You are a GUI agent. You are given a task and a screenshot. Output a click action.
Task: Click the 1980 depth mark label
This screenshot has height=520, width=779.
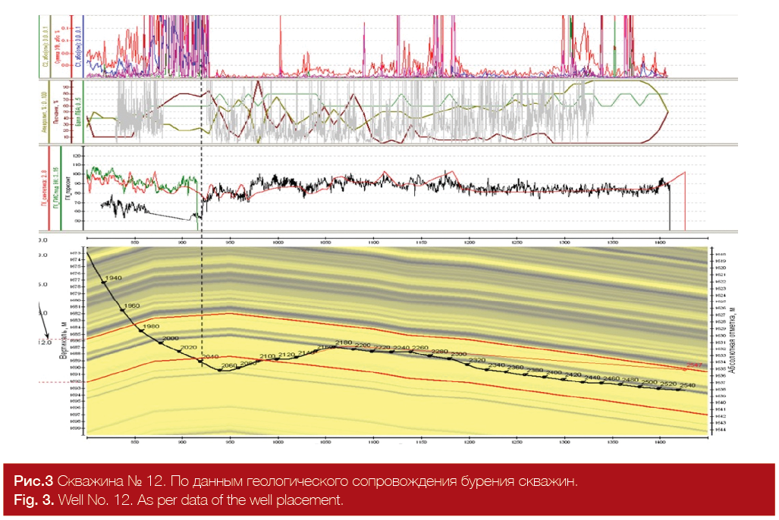pyautogui.click(x=151, y=326)
